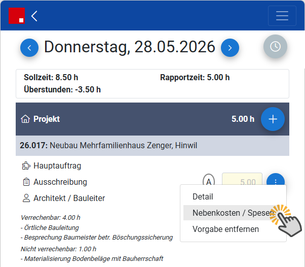Click the hours input field showing 5.00

(x=242, y=179)
